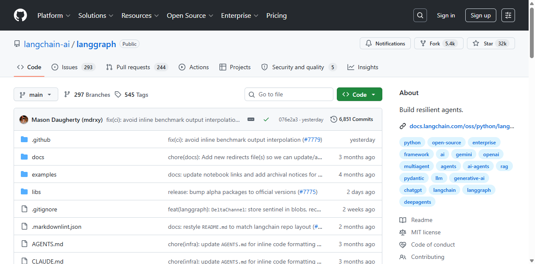Viewport: 535px width, 264px height.
Task: Click the Sign up button
Action: pos(481,15)
